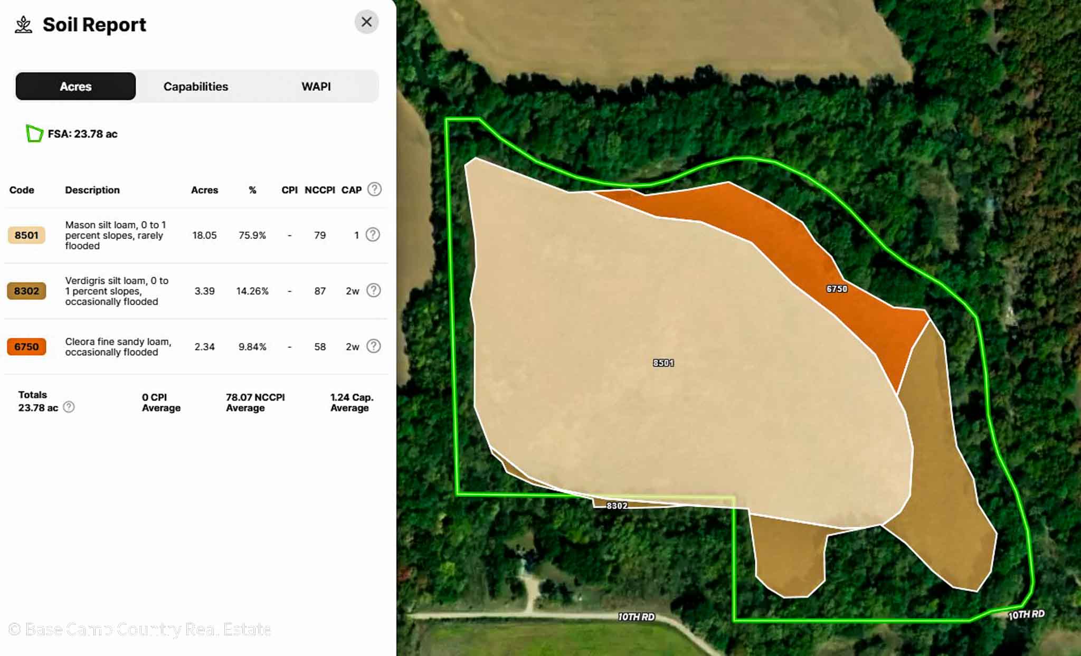The height and width of the screenshot is (656, 1081).
Task: Click the 8501 soil code swatch
Action: pos(26,235)
